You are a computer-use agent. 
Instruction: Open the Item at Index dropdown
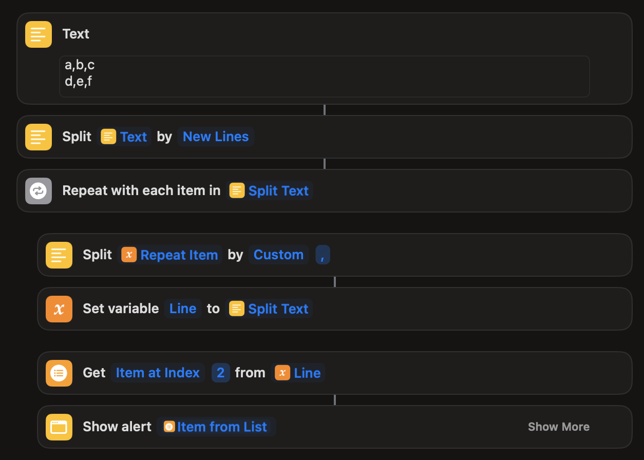(158, 373)
